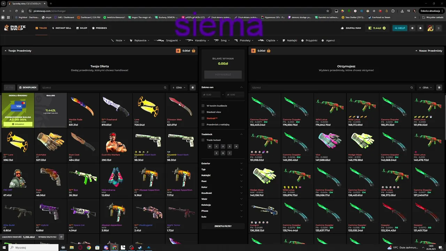Open the CENA sort dropdown for your items

tap(179, 88)
